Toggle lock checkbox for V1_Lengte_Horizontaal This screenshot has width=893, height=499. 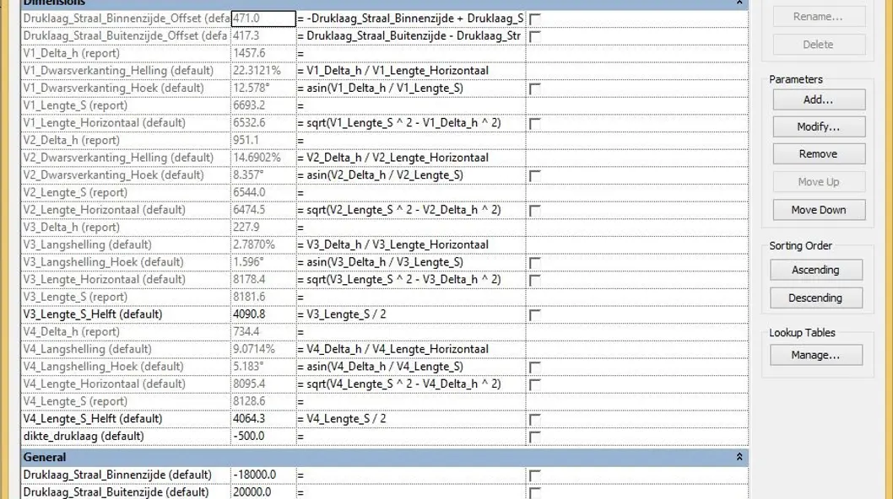point(534,124)
